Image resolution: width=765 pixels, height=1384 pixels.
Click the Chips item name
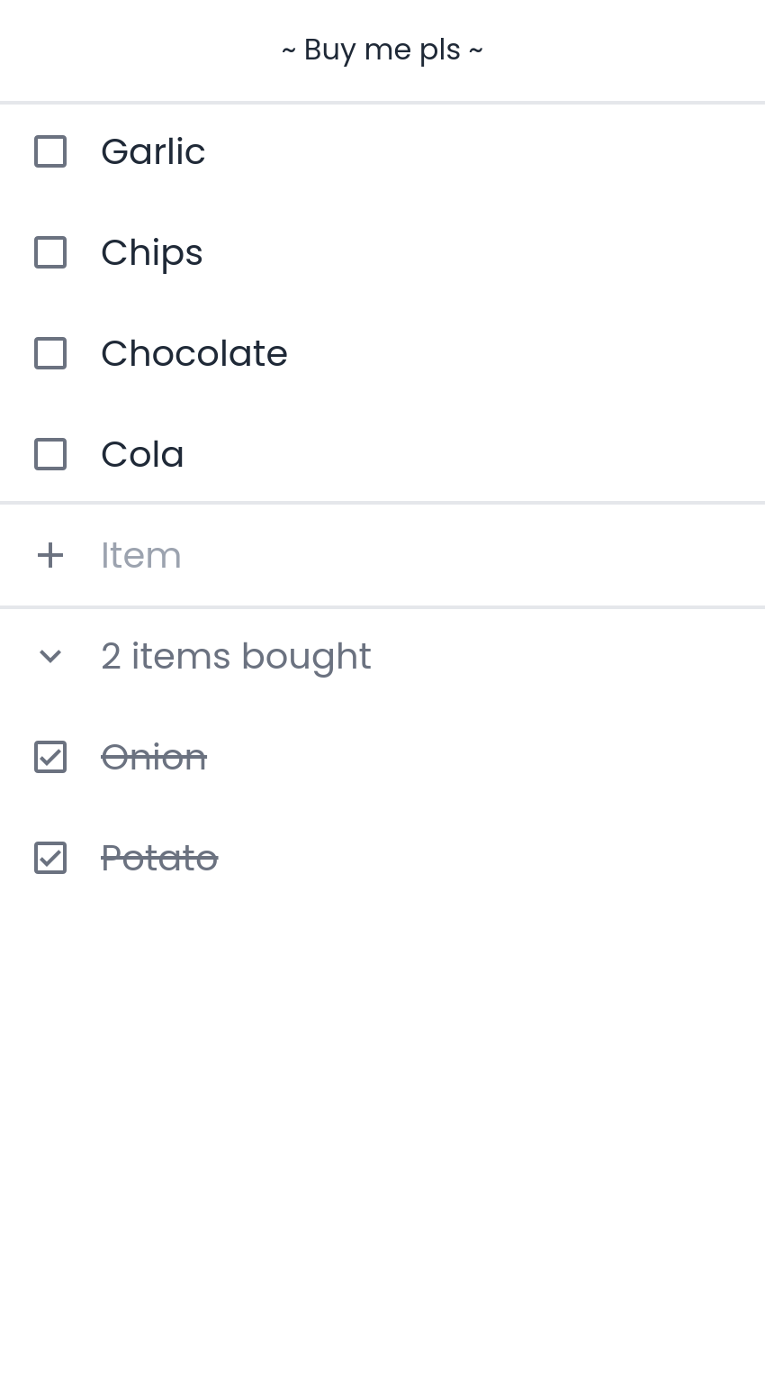pos(151,252)
